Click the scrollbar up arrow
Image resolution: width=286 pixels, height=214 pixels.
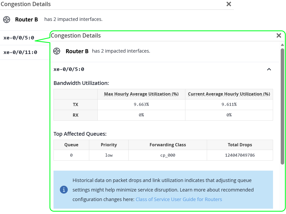[282, 45]
